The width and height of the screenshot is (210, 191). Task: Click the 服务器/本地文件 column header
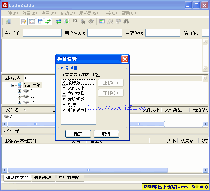tap(33, 141)
